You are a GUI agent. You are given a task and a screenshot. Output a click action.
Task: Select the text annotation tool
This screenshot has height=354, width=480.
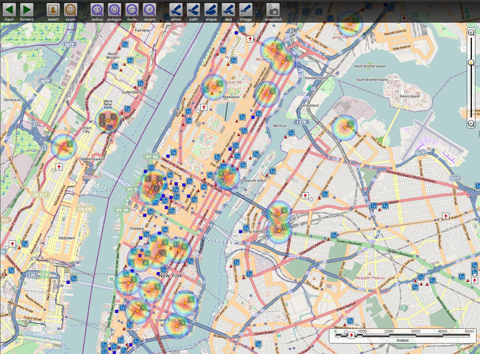tap(228, 10)
